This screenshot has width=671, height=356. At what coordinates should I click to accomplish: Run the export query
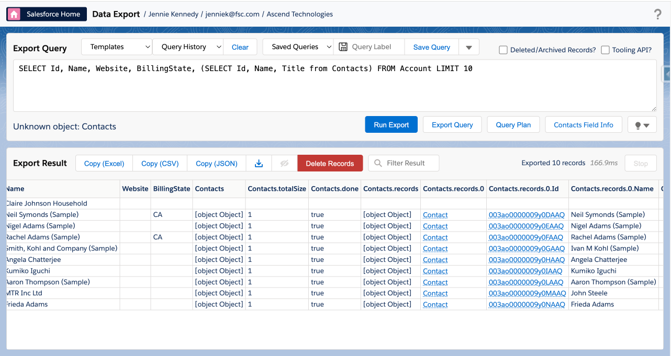pos(391,124)
